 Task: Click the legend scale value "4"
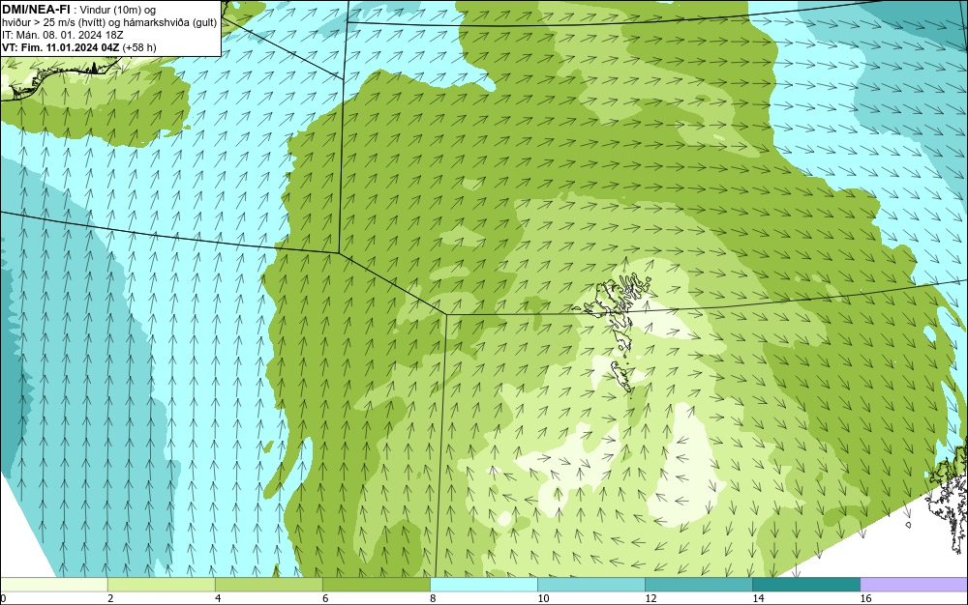pos(218,598)
